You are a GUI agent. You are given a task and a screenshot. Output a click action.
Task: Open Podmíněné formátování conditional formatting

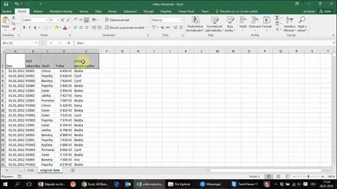195,24
